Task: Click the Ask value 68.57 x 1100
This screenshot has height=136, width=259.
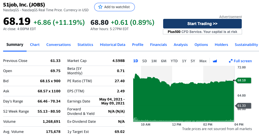Action: [49, 91]
